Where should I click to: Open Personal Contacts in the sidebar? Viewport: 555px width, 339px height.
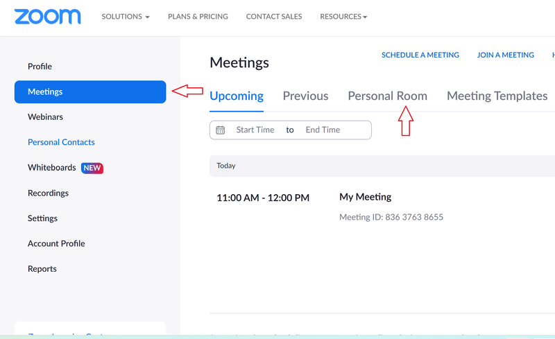61,142
